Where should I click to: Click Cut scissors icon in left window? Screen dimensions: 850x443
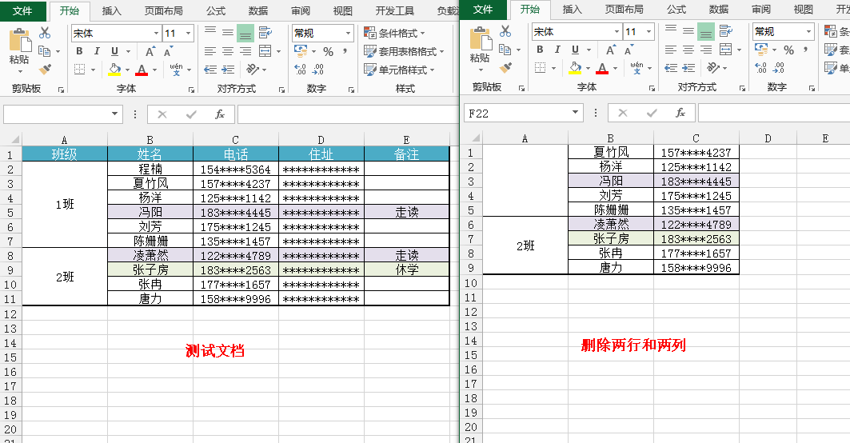pyautogui.click(x=45, y=33)
